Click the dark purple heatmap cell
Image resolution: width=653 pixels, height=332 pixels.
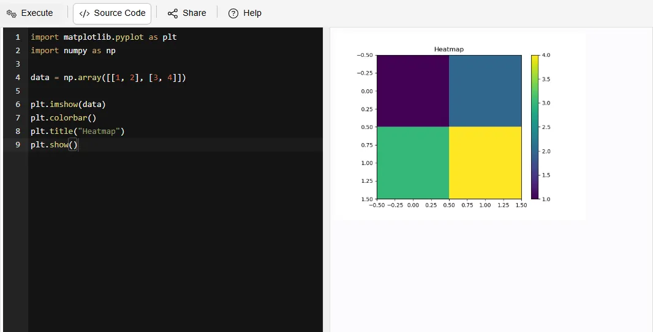click(x=413, y=90)
